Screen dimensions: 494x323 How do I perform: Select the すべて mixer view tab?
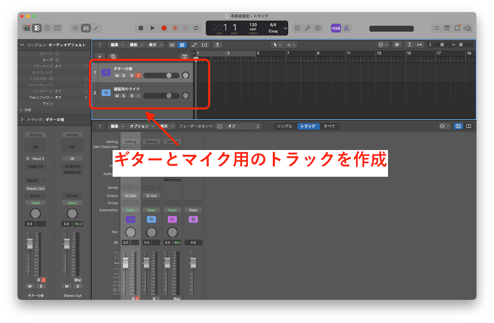click(x=329, y=126)
